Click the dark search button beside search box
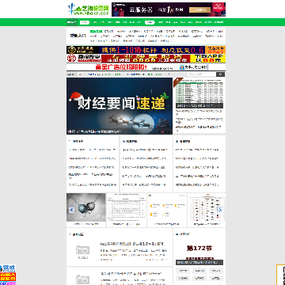 pyautogui.click(x=221, y=74)
